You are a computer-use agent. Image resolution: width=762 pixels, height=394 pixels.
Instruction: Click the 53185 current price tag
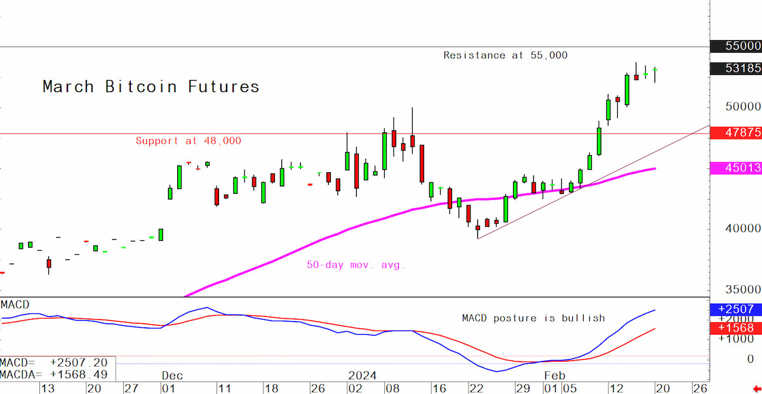click(735, 68)
